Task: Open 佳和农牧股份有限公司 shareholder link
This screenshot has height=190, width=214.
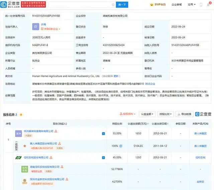Action: (x=36, y=157)
